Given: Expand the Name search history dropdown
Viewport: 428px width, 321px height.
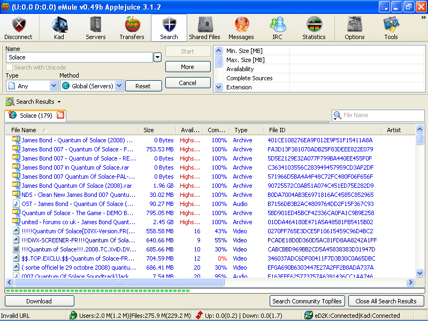Looking at the screenshot, I should 157,57.
